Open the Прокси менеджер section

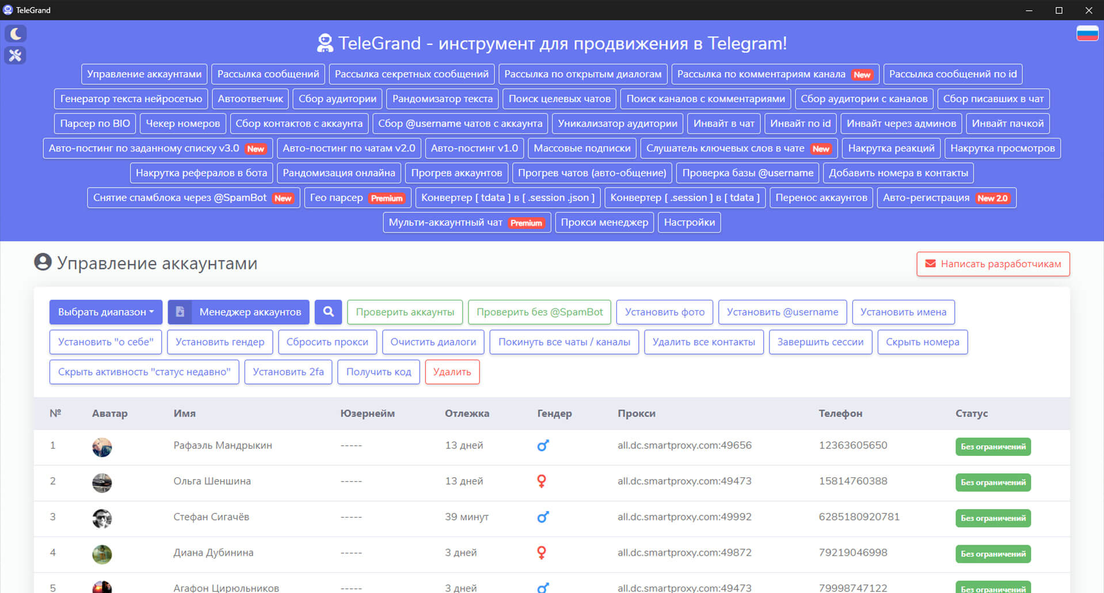604,223
